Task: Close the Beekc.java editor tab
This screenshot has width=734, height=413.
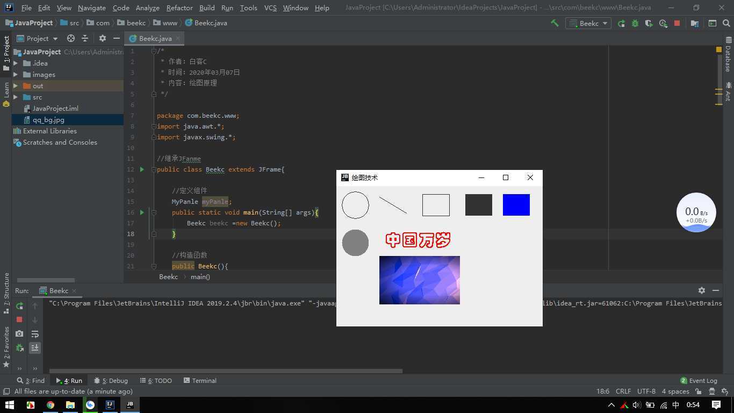Action: click(x=178, y=38)
